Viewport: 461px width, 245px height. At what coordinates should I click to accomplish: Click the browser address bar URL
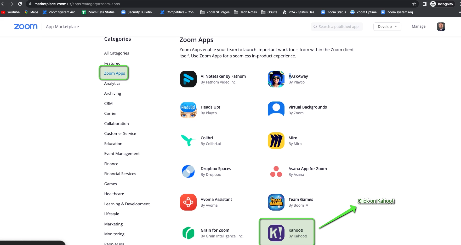(x=77, y=4)
